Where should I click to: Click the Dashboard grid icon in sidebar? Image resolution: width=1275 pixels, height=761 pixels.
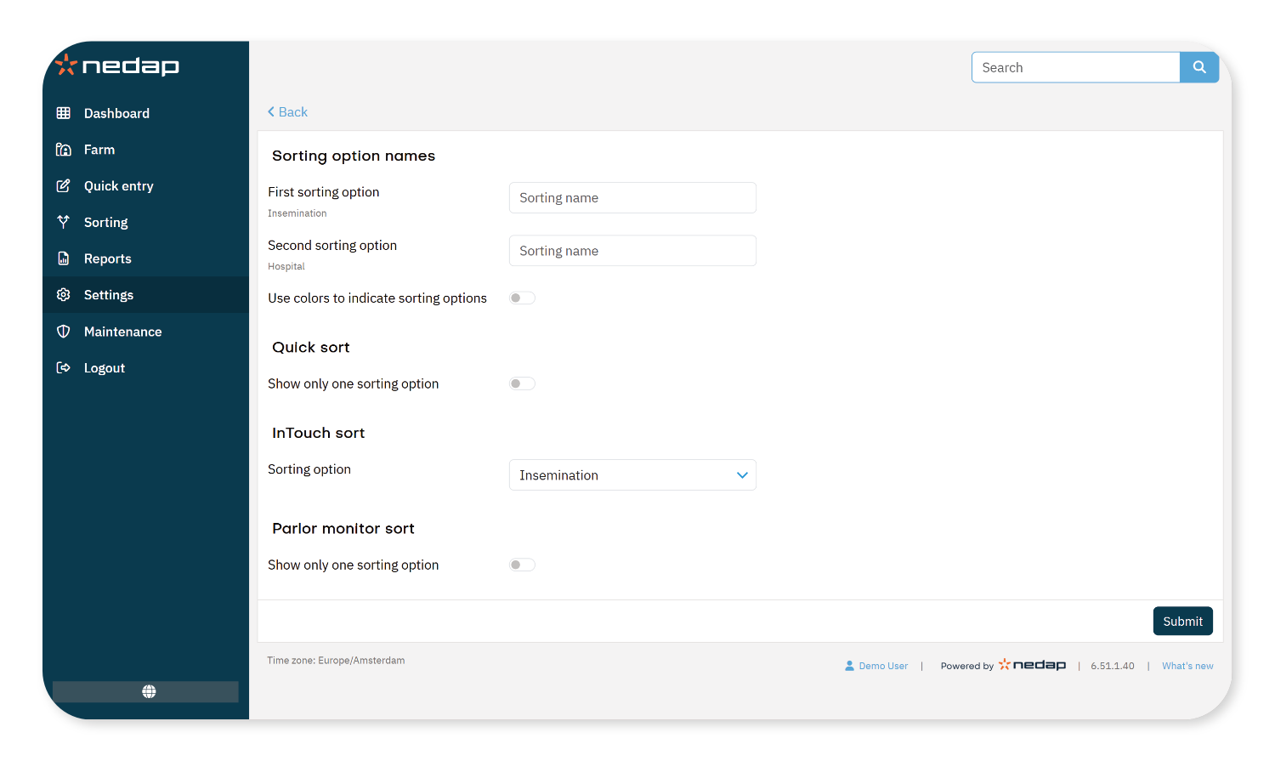(64, 113)
